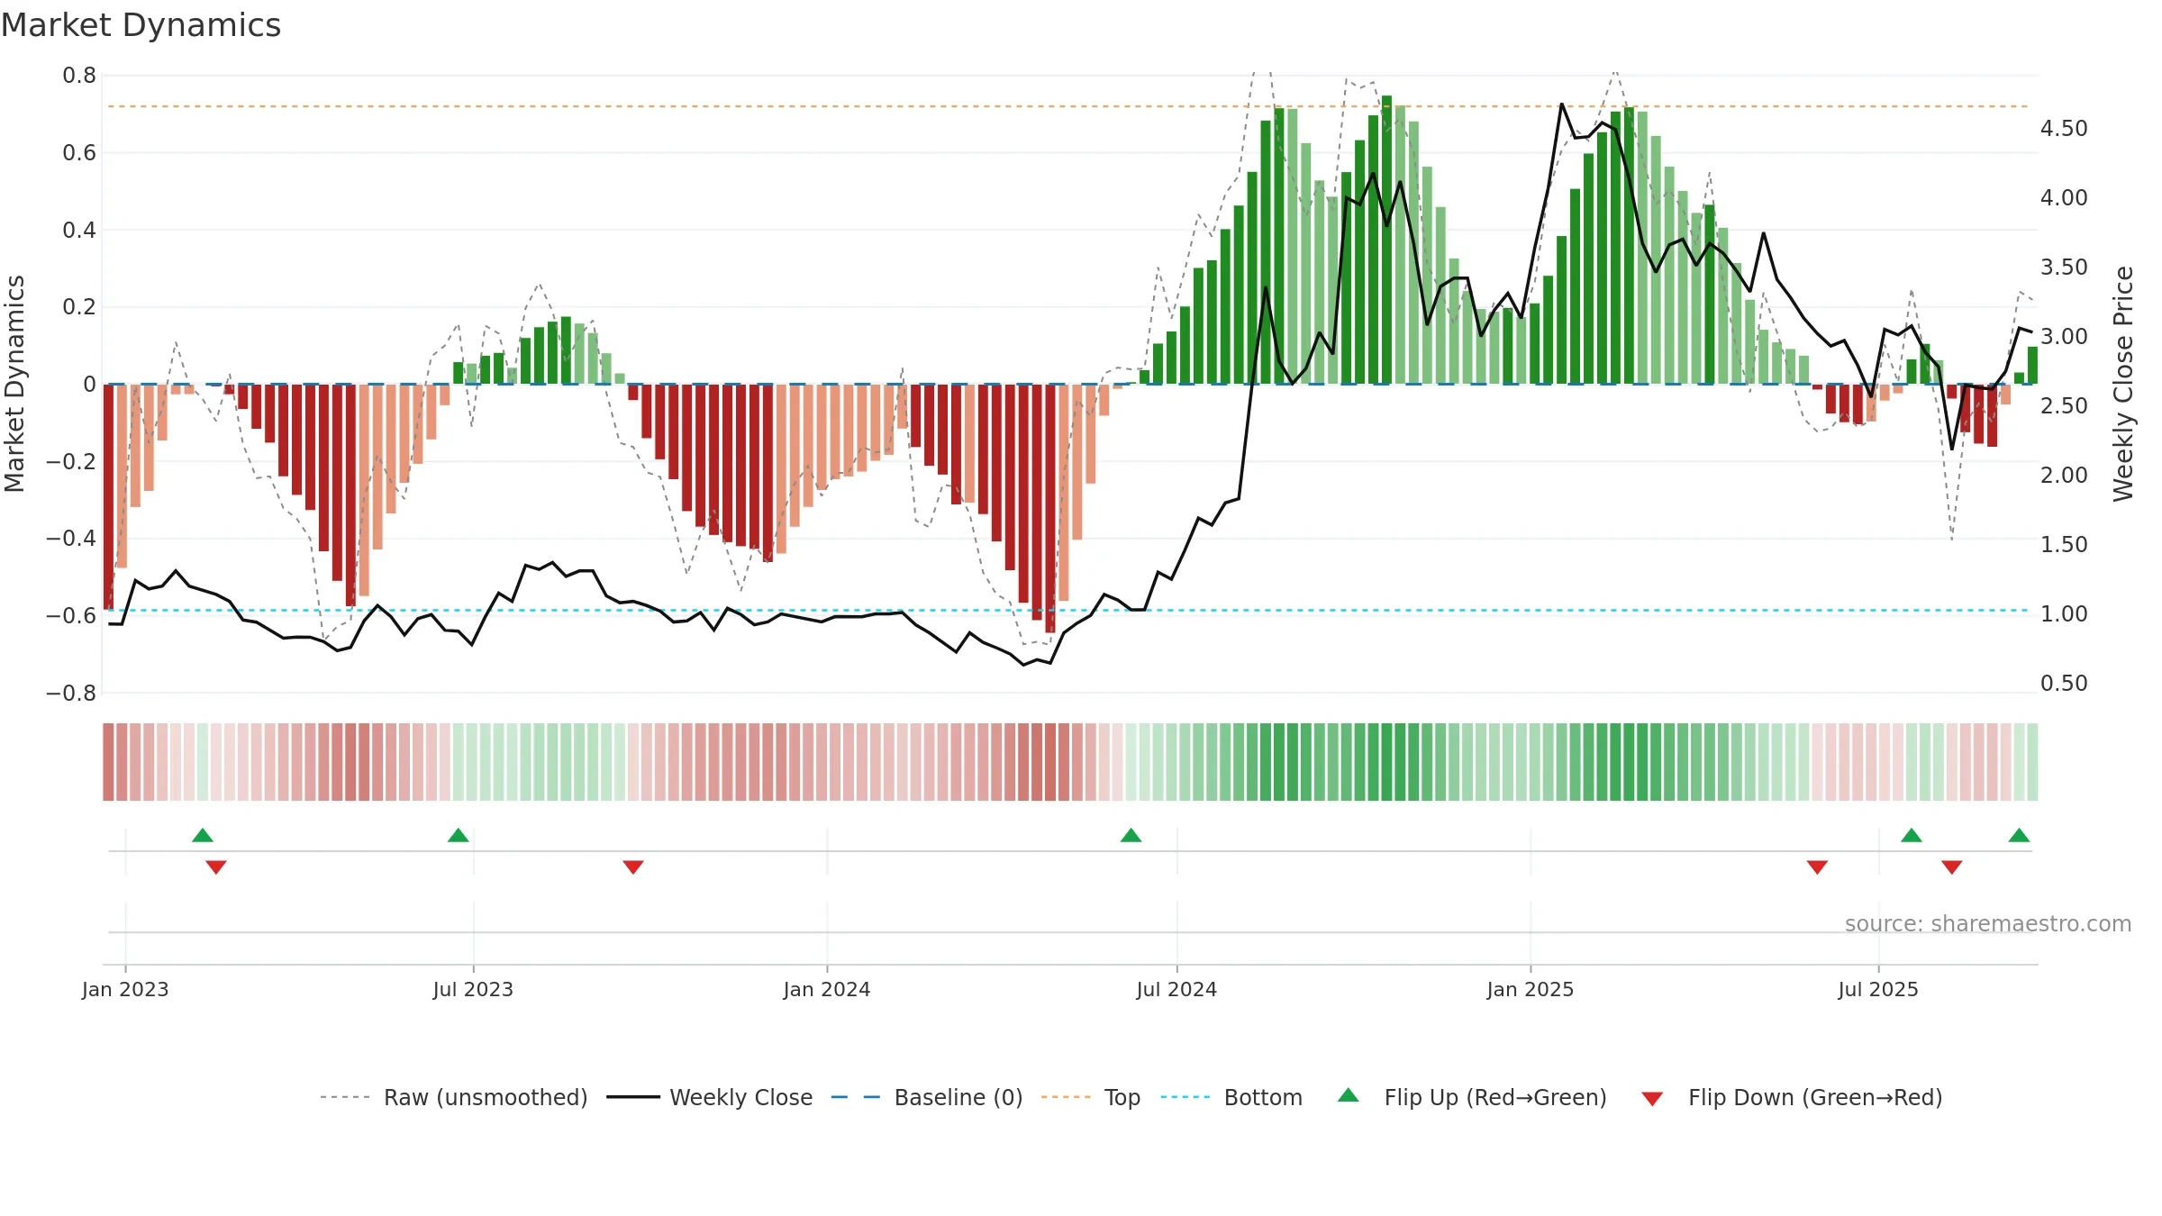Click the 0.50 price tick on right axis

(2064, 684)
